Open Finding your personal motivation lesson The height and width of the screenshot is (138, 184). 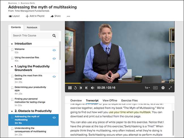pos(30,100)
